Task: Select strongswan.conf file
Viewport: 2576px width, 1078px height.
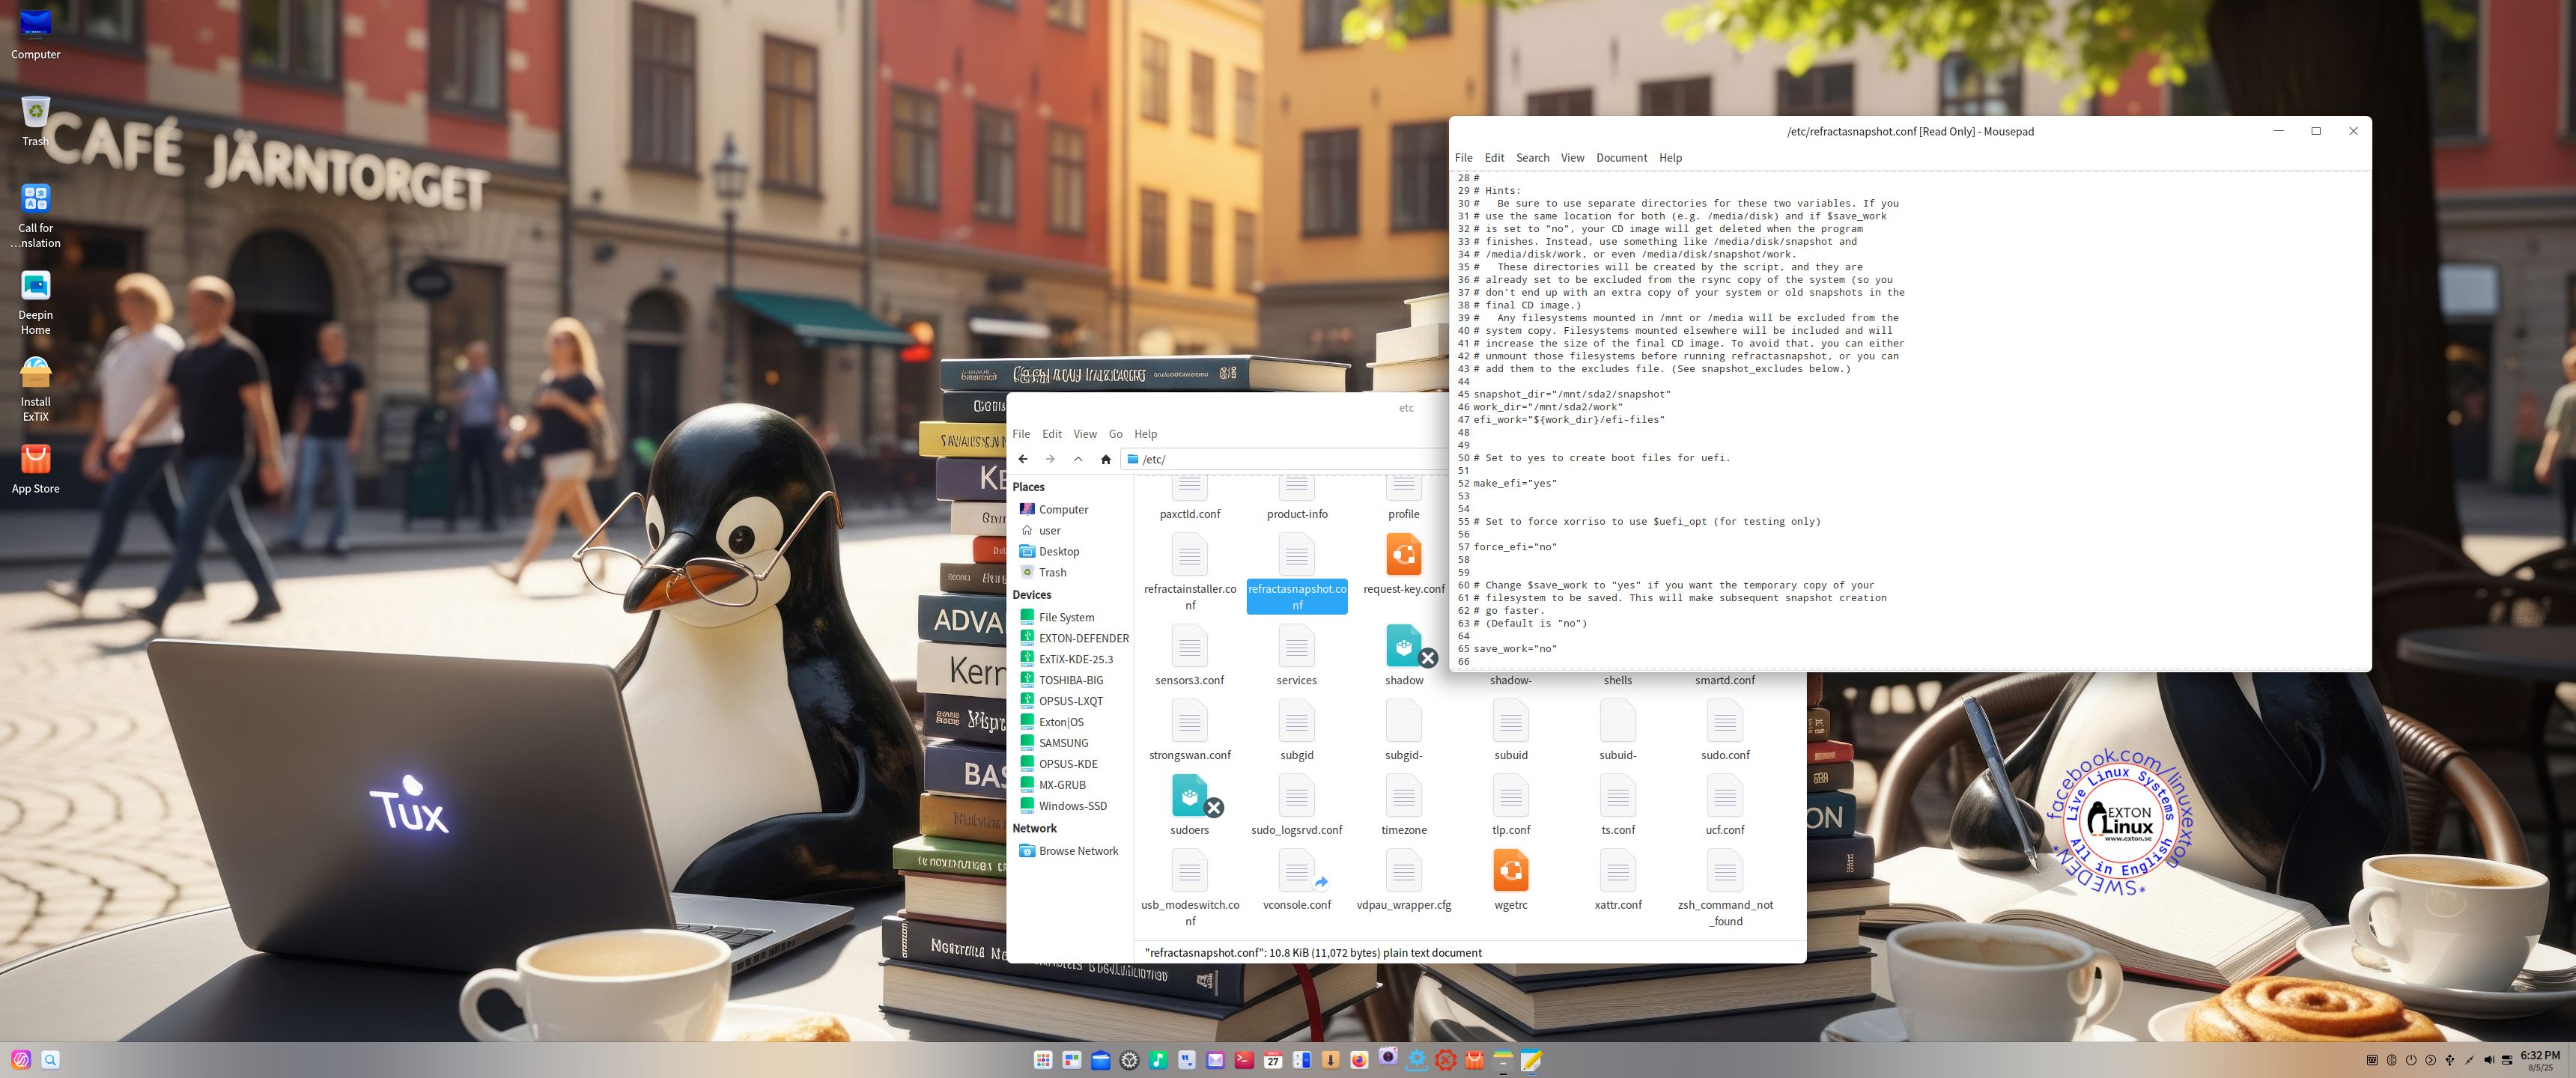Action: [x=1189, y=730]
